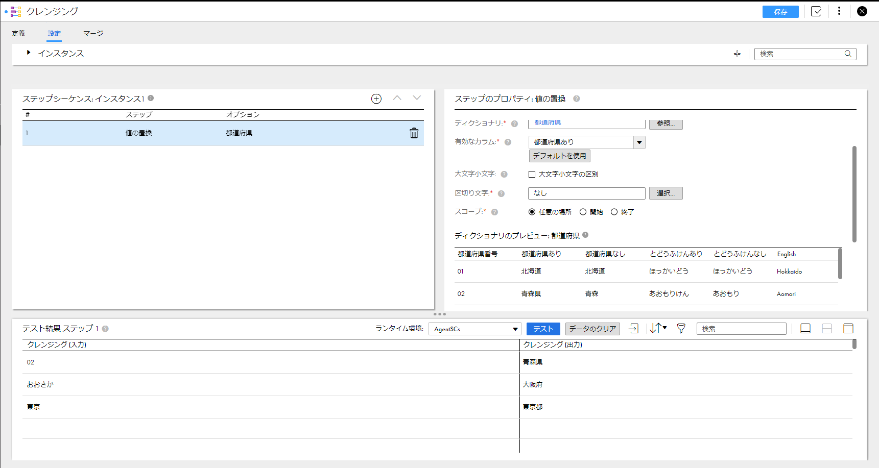This screenshot has width=879, height=468.
Task: Click the validate checkmark icon beside Save
Action: tap(816, 11)
